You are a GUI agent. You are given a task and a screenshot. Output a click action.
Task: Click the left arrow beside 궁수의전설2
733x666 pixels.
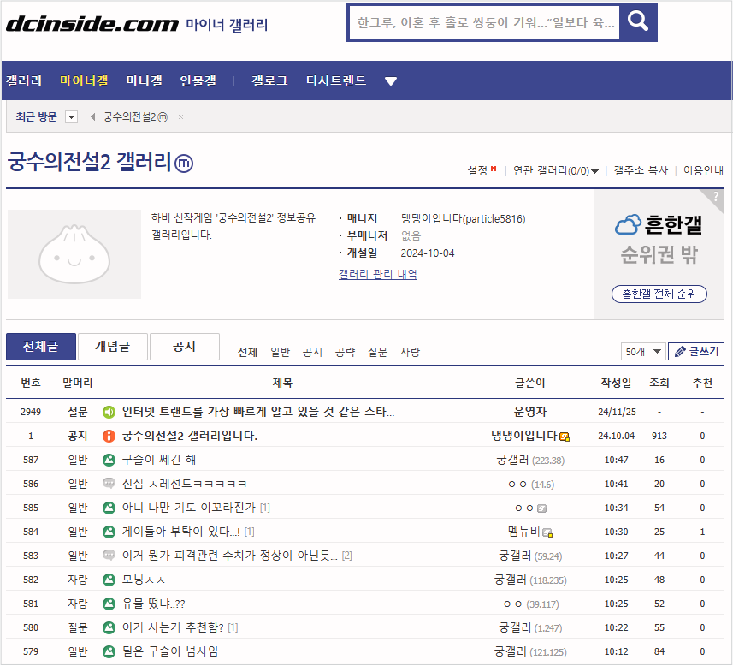coord(92,116)
